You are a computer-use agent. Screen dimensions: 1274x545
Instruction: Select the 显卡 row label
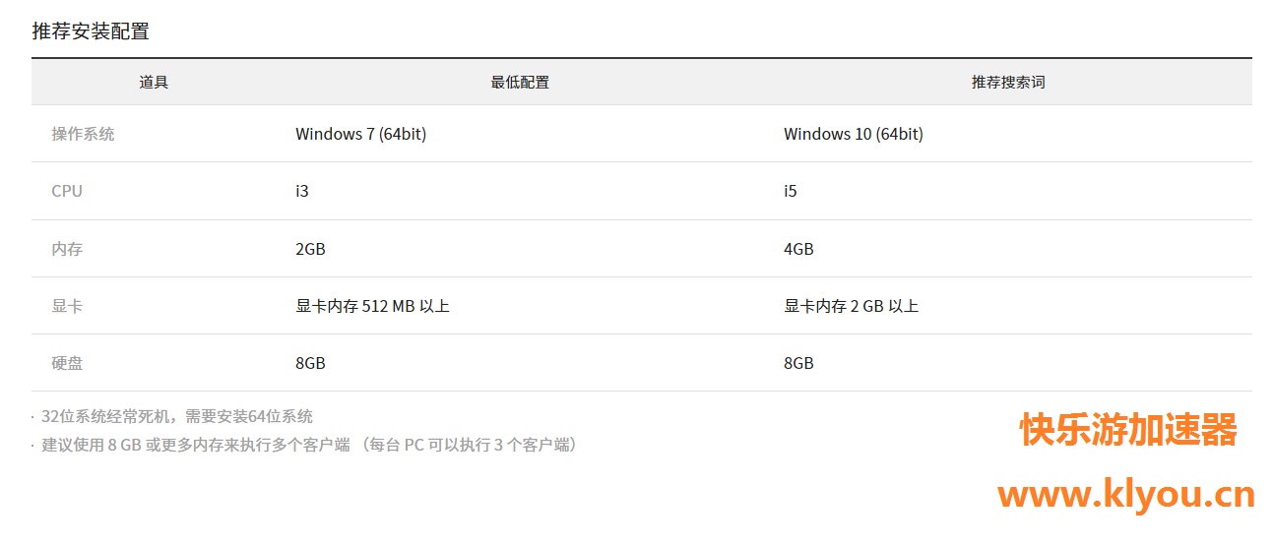coord(67,306)
